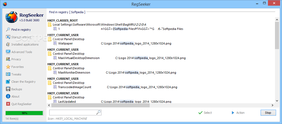
Task: Click the Select button label
Action: (x=208, y=113)
